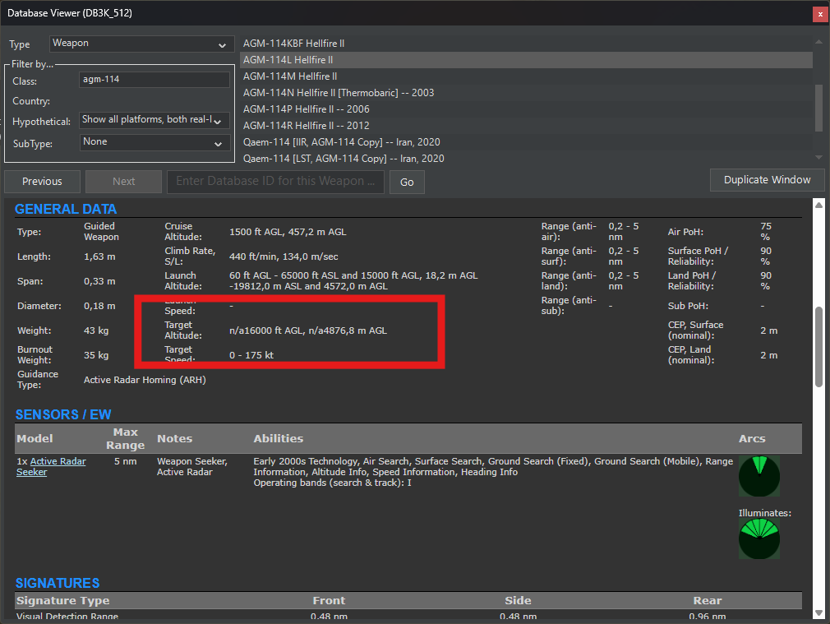The height and width of the screenshot is (624, 830).
Task: Click the Illuminates arc diagram icon
Action: click(759, 539)
